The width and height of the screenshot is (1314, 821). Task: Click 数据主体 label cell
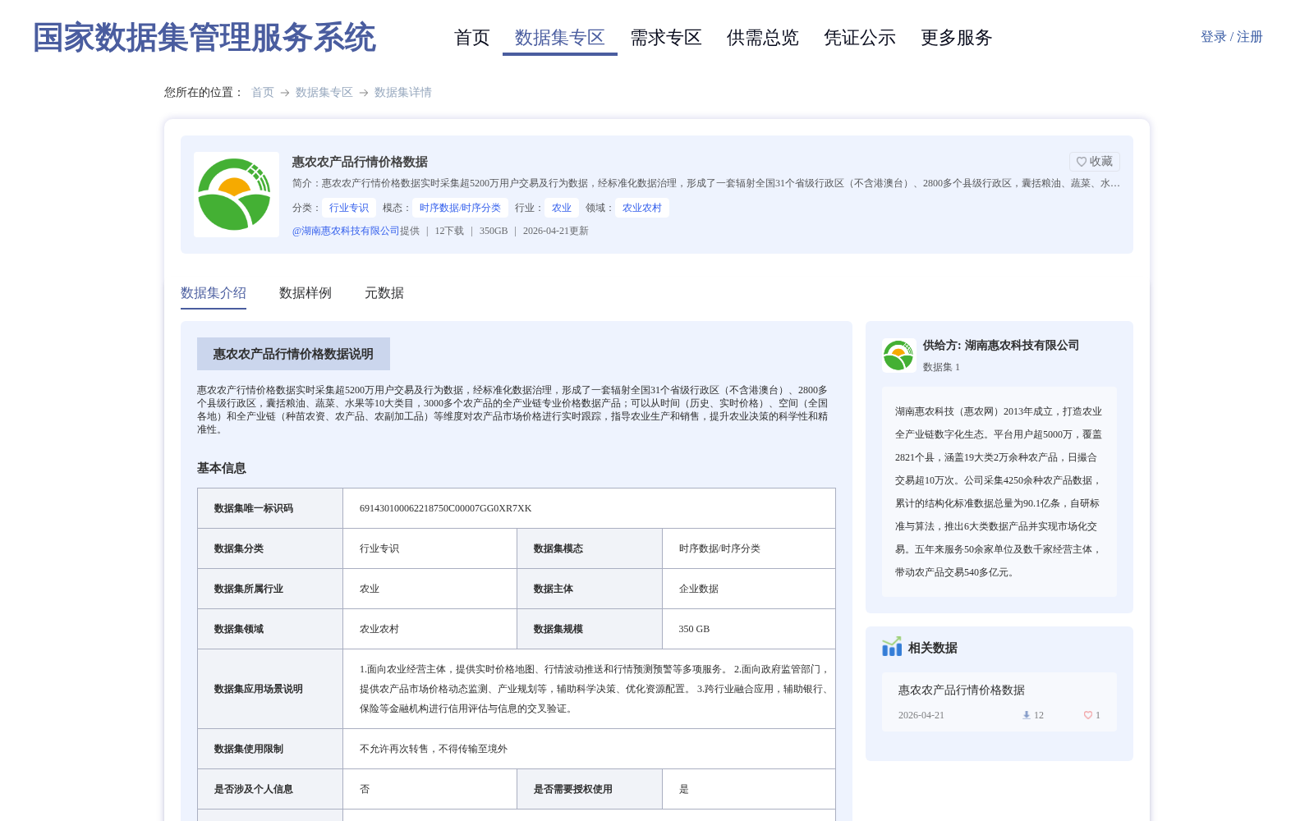coord(590,589)
